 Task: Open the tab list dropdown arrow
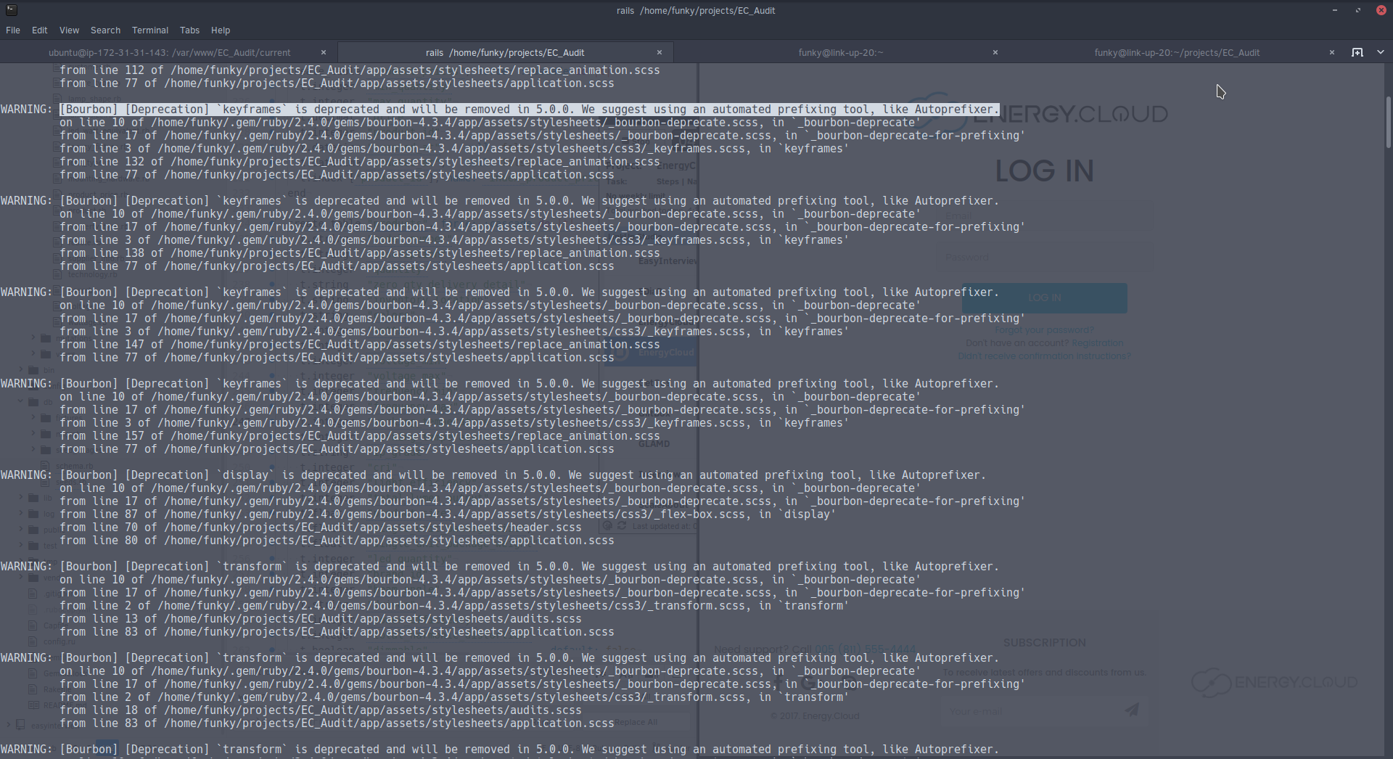coord(1381,52)
